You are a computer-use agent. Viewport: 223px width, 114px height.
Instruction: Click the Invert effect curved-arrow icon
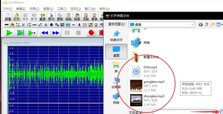tap(46, 25)
